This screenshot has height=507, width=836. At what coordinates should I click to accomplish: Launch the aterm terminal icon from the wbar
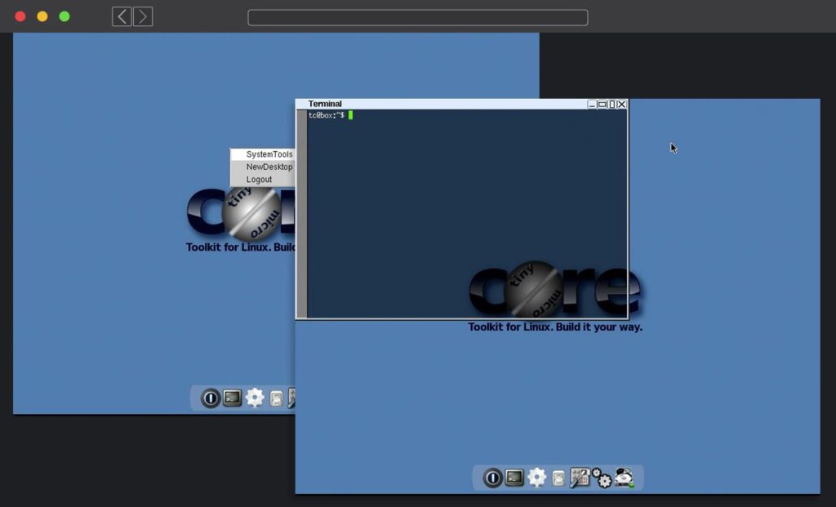click(513, 478)
